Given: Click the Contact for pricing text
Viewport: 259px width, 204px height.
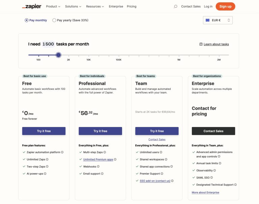Looking at the screenshot, I should pyautogui.click(x=204, y=111).
